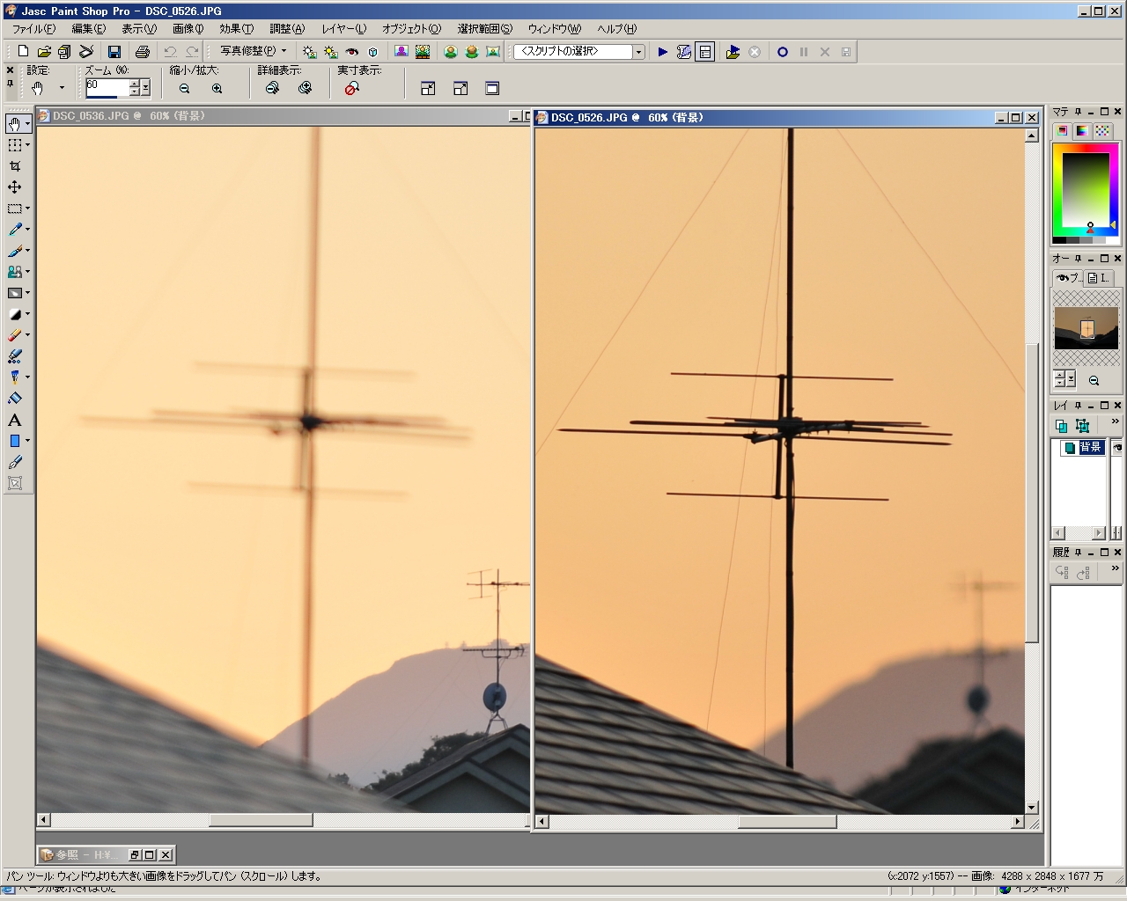Expand the 写真修整(P) dropdown
Viewport: 1127px width, 901px height.
pyautogui.click(x=284, y=51)
